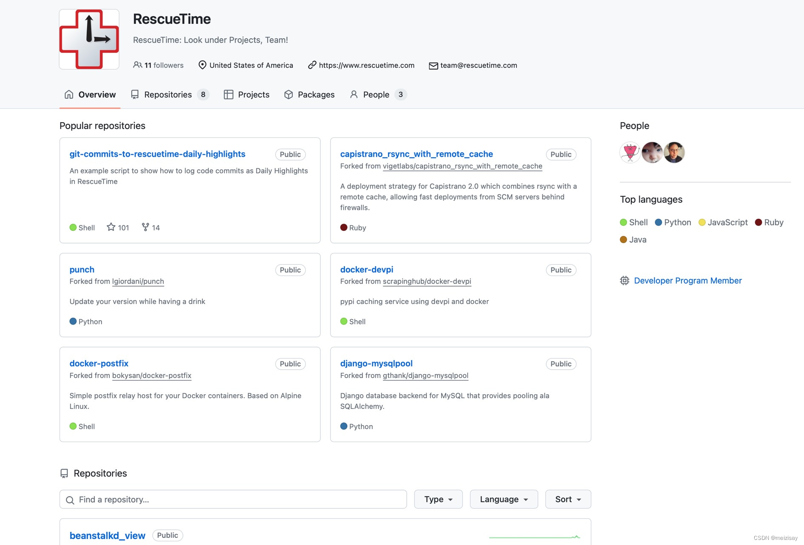Expand the Type filter dropdown
This screenshot has width=804, height=545.
[438, 499]
